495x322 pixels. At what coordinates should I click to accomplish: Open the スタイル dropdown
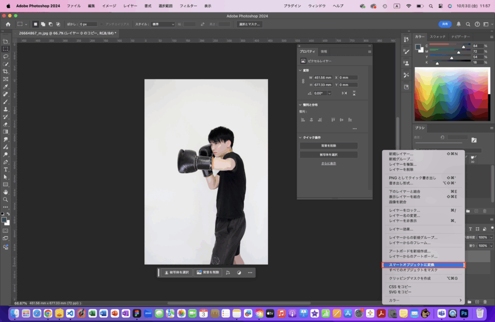162,24
